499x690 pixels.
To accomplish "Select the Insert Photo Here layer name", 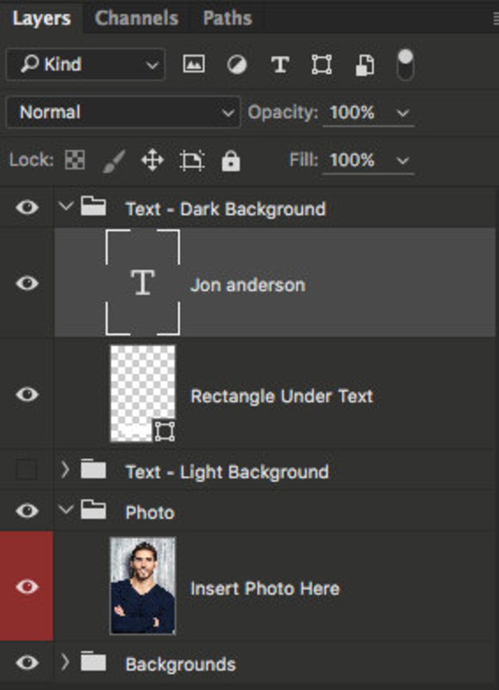I will pyautogui.click(x=265, y=589).
